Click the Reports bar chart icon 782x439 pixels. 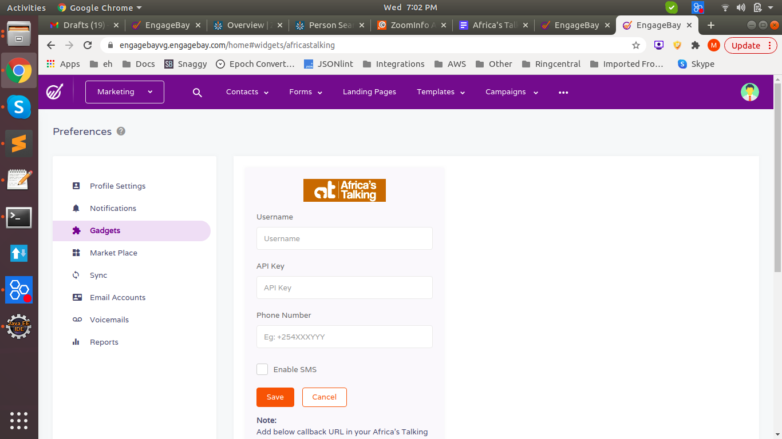76,342
